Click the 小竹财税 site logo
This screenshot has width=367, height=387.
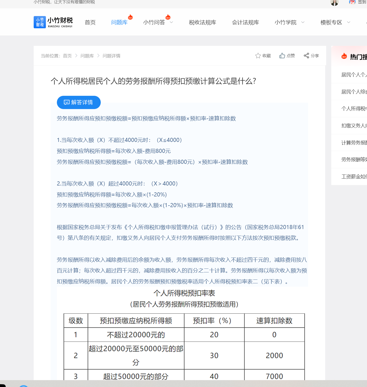click(53, 22)
